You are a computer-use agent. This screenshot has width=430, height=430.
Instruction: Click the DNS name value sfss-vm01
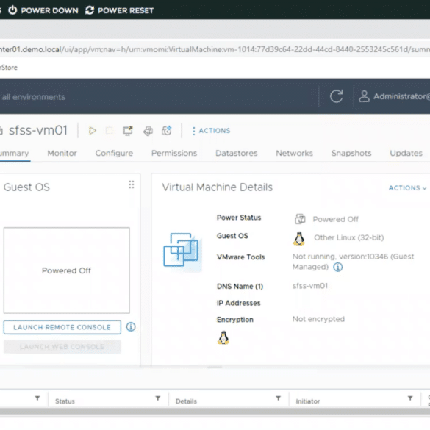click(x=310, y=286)
